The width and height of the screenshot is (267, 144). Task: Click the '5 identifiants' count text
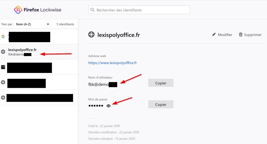(x=65, y=24)
